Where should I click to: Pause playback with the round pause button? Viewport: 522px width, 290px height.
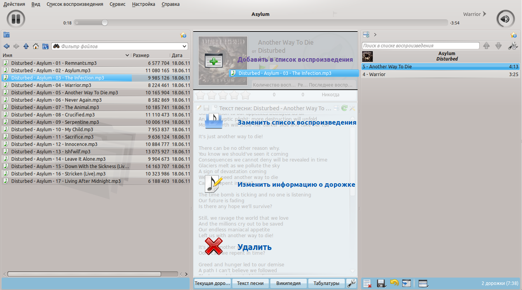click(x=16, y=19)
